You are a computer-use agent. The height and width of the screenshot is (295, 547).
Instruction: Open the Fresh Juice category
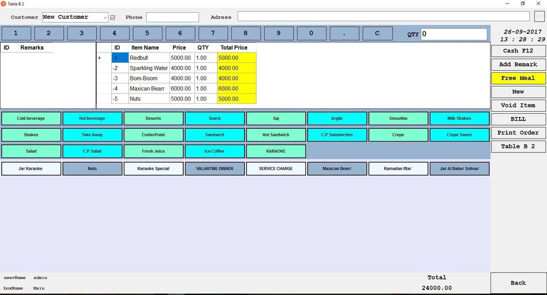[153, 151]
